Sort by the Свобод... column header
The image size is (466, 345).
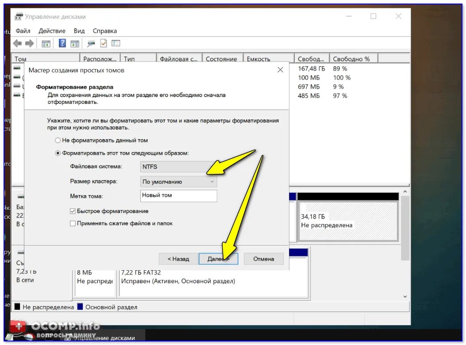pos(312,58)
